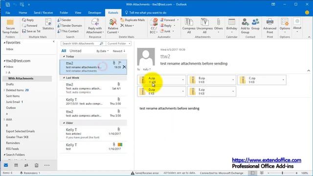Switch to Tasks view in navigation bar

[37, 165]
